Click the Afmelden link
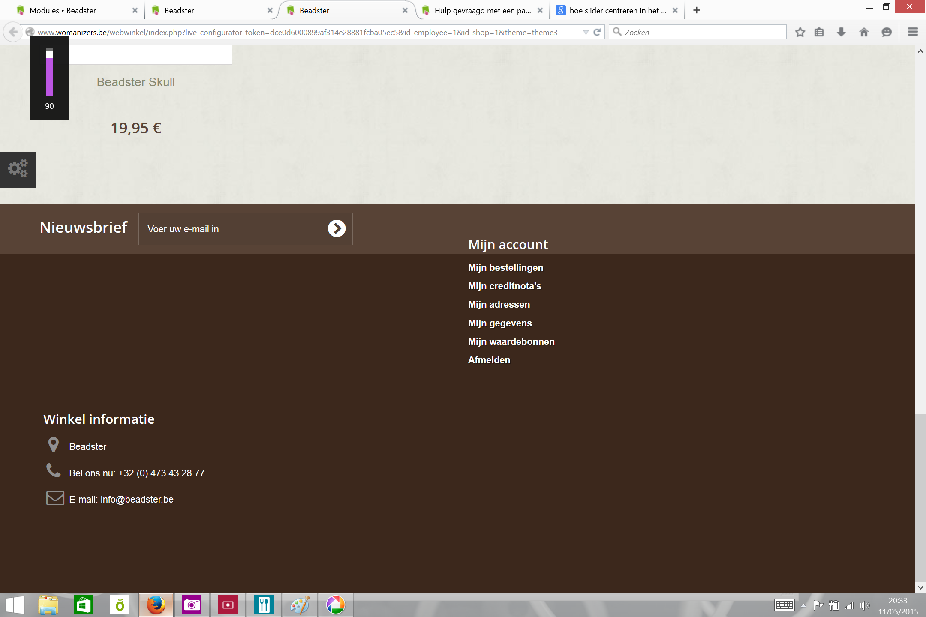The height and width of the screenshot is (617, 926). (489, 360)
